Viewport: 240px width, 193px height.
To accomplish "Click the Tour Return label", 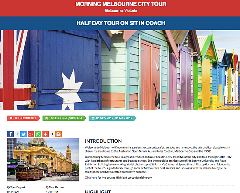I will 56,187.
